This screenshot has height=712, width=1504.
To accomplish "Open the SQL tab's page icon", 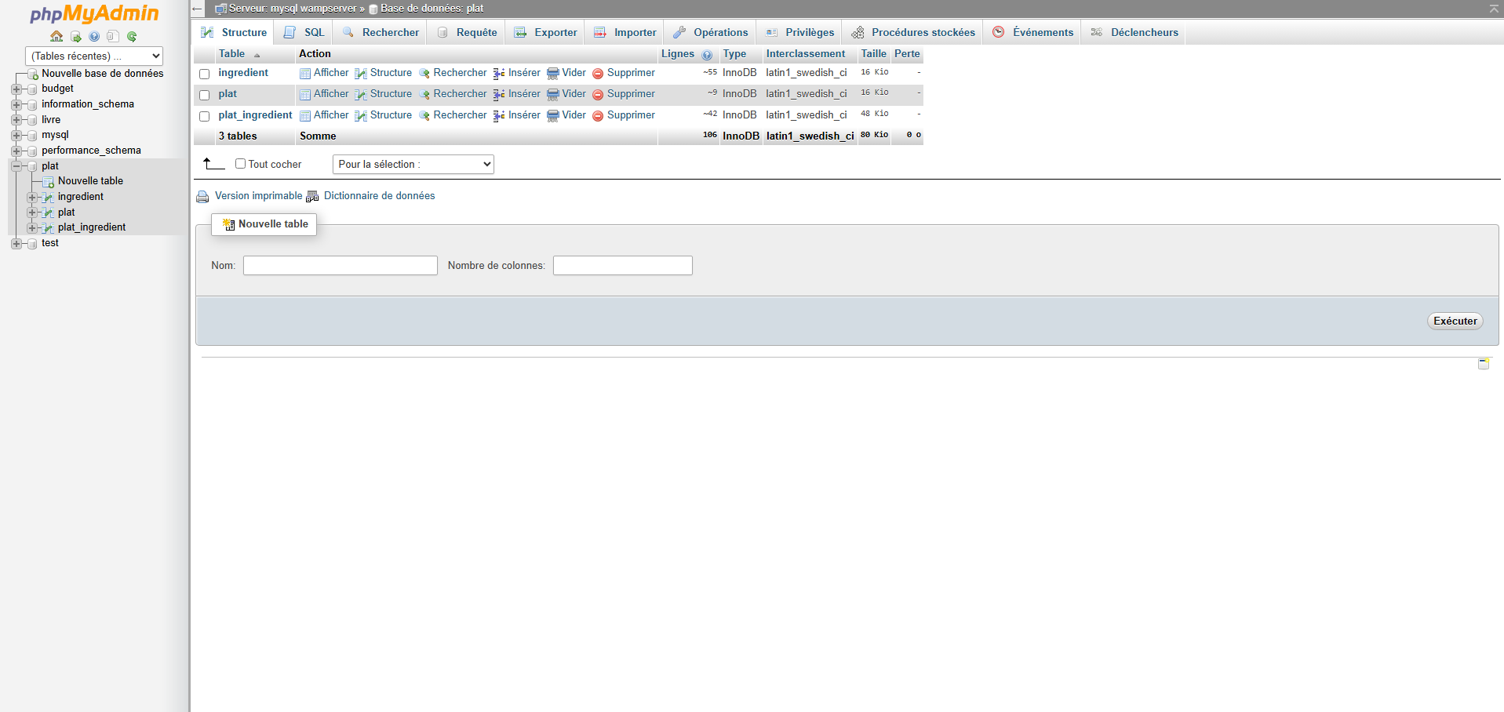I will [x=291, y=32].
